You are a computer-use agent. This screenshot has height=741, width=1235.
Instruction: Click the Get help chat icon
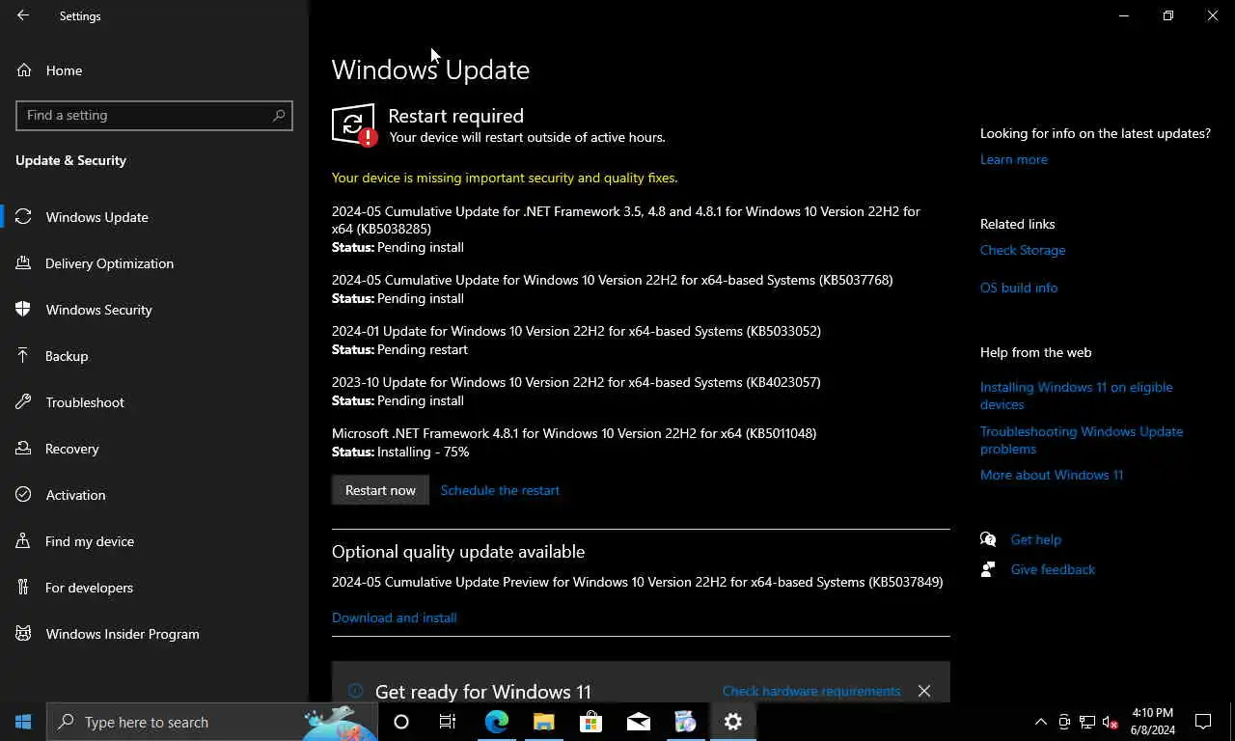[x=988, y=539]
